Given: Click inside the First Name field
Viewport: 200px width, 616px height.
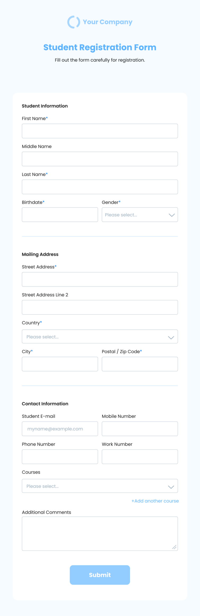Looking at the screenshot, I should tap(100, 131).
